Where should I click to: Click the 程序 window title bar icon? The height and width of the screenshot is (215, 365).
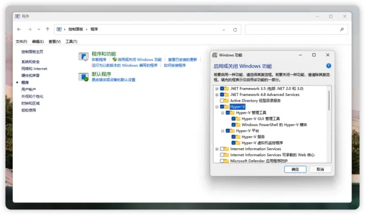tap(18, 16)
